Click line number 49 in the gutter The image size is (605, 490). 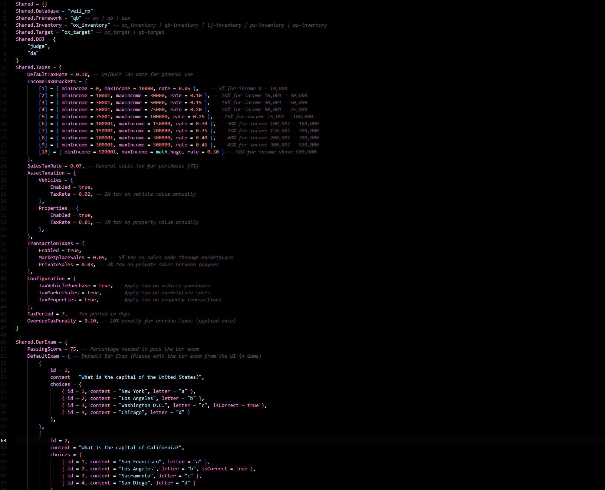coord(3,342)
